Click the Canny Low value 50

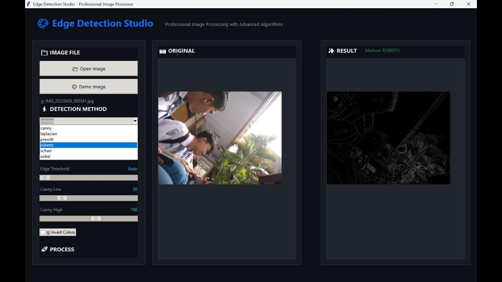point(135,189)
